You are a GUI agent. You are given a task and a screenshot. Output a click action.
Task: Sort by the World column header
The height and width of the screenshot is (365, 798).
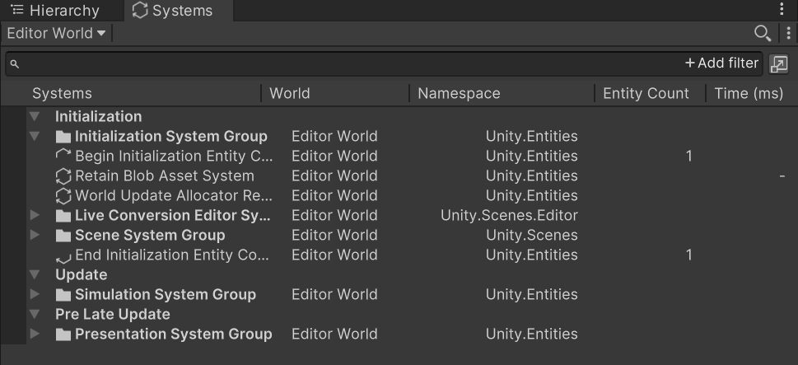pyautogui.click(x=290, y=94)
